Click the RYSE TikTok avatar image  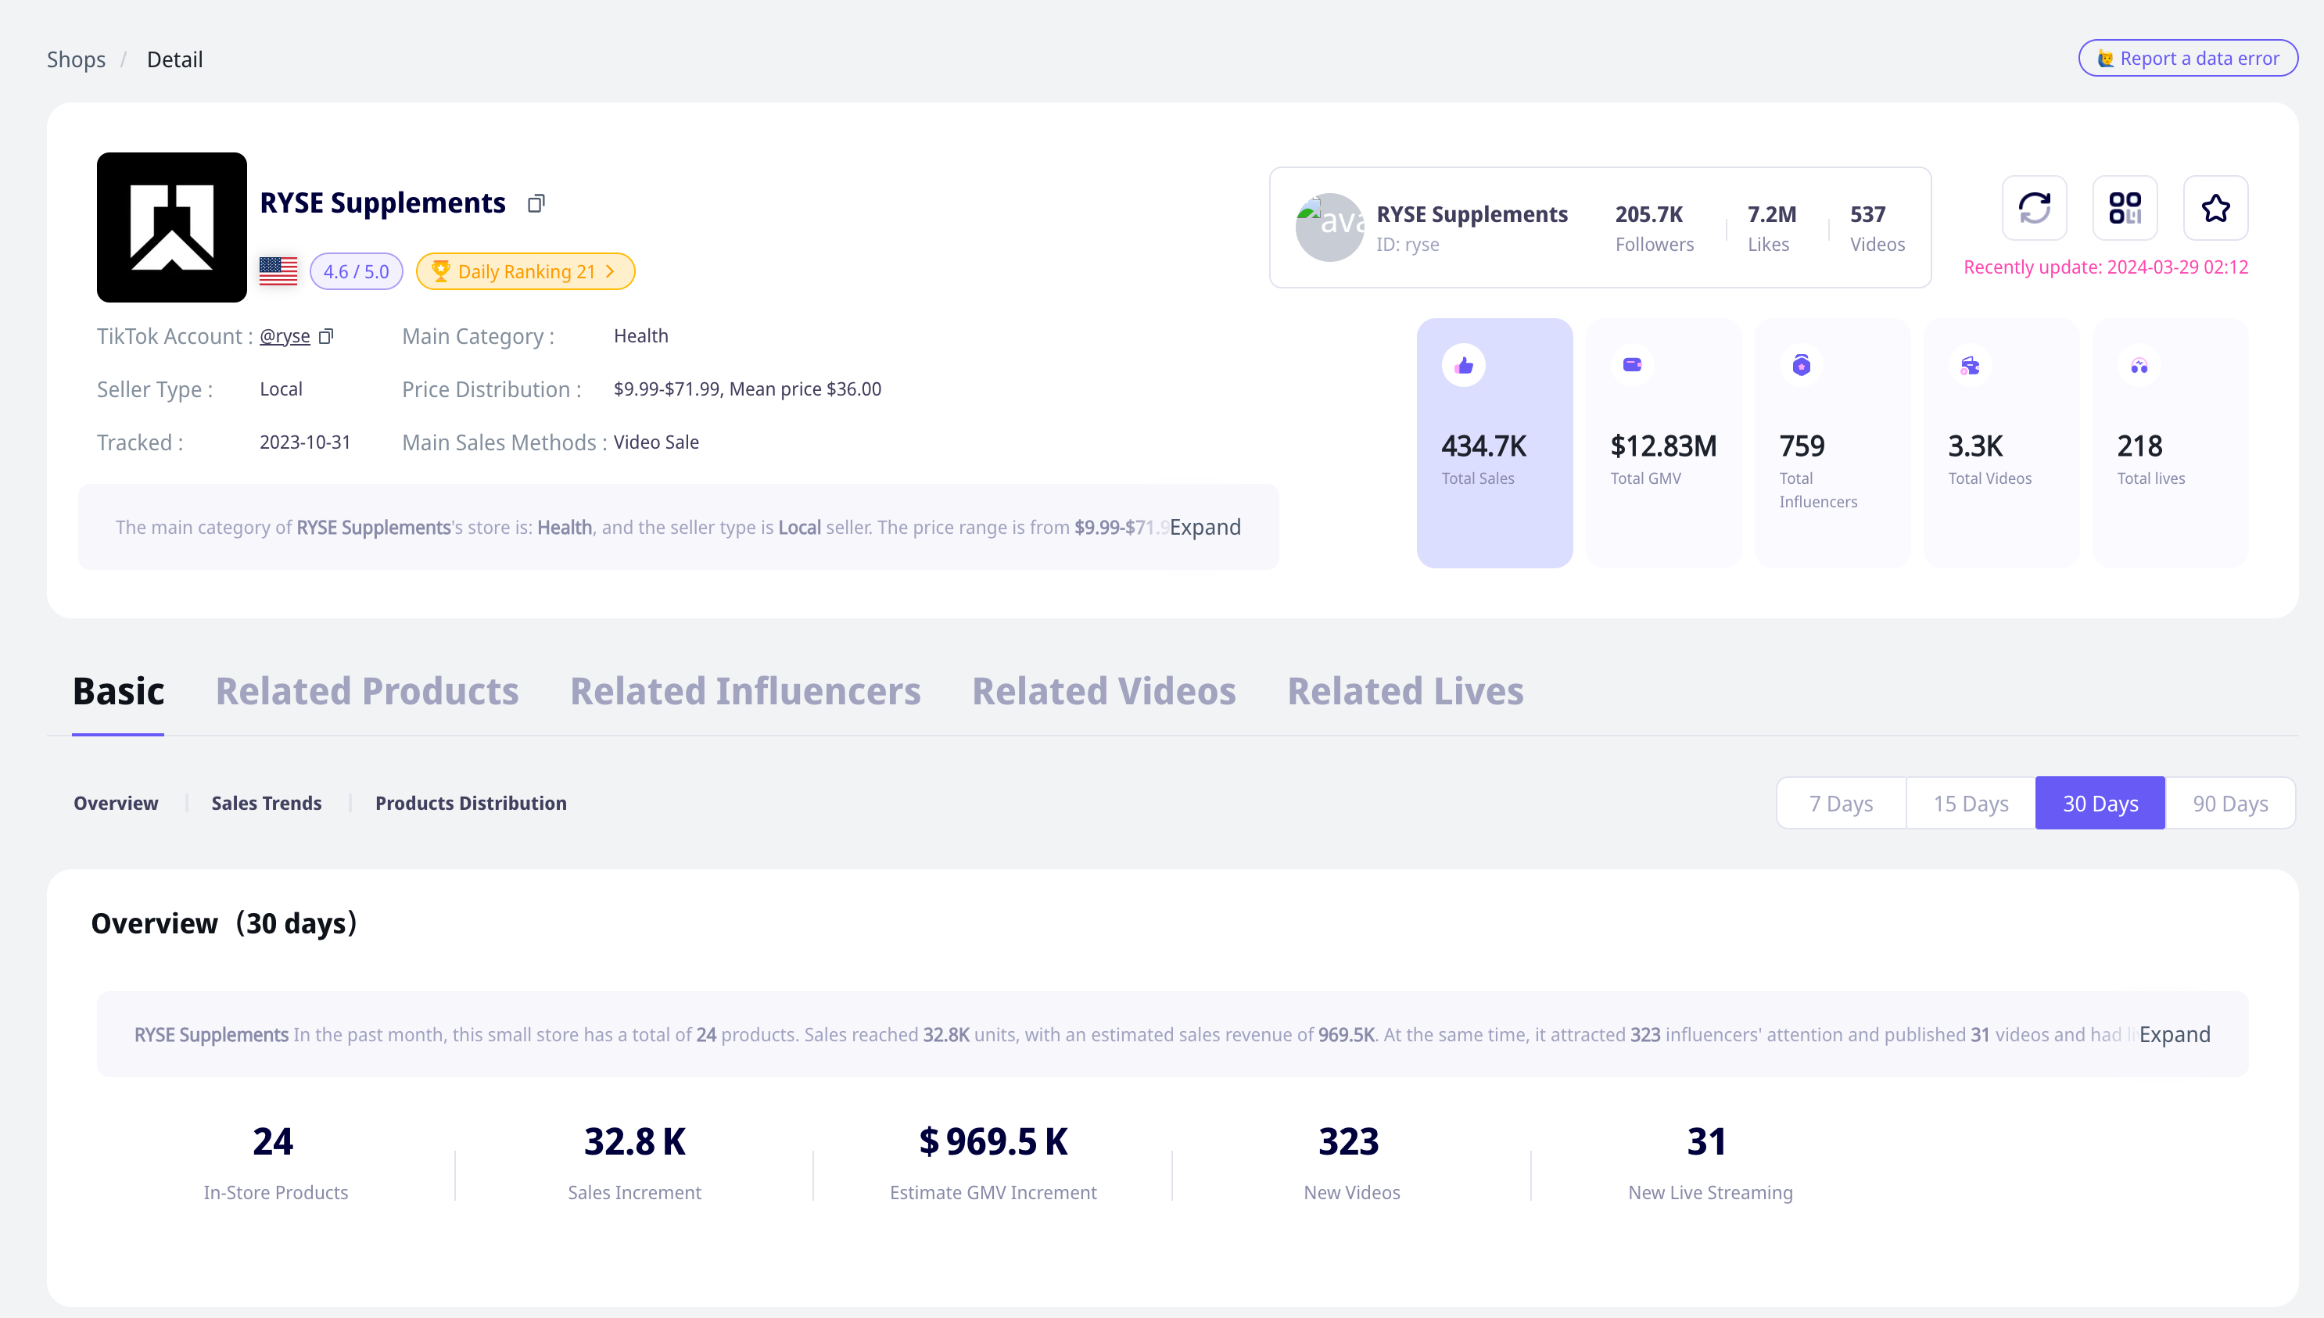1330,227
